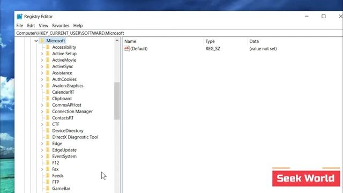This screenshot has height=193, width=343.
Task: Click the Fax folder icon
Action: [x=48, y=169]
